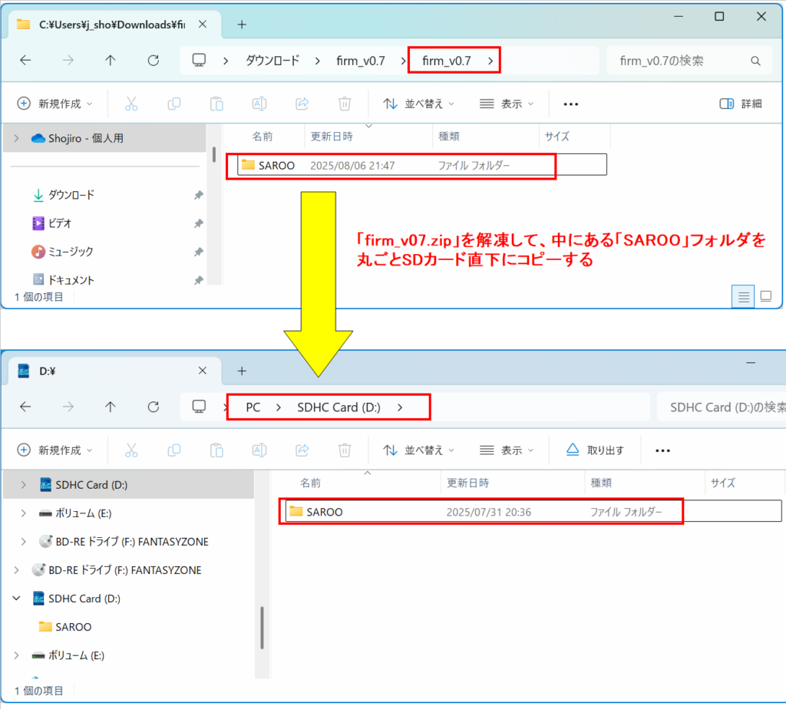This screenshot has height=709, width=786.
Task: Click Back arrow in top window
Action: tap(25, 61)
